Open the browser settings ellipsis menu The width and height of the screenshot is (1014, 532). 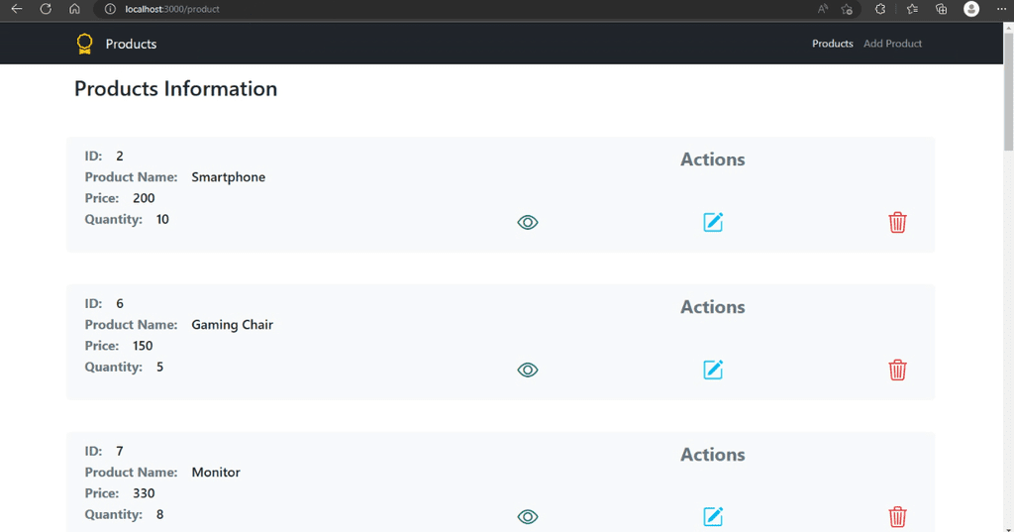(1001, 9)
